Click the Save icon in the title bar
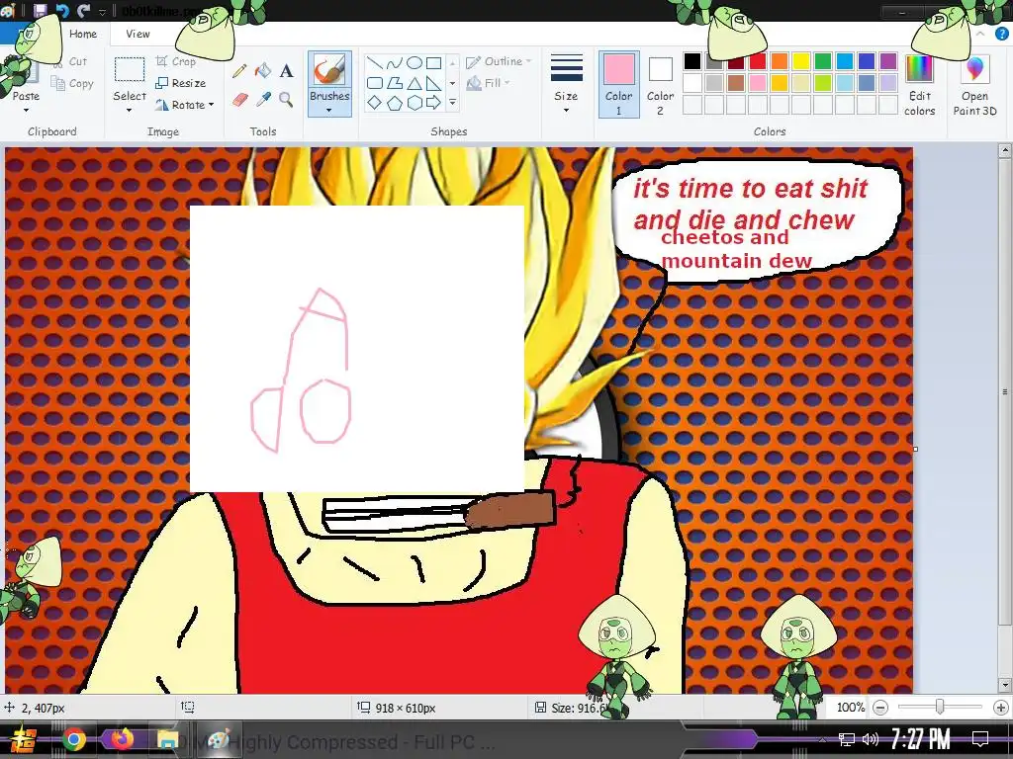The height and width of the screenshot is (759, 1013). click(x=40, y=10)
